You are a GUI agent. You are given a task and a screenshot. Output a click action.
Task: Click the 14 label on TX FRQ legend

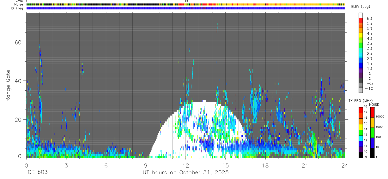pyautogui.click(x=366, y=129)
